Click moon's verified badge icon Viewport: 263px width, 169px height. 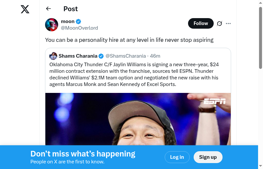(79, 21)
